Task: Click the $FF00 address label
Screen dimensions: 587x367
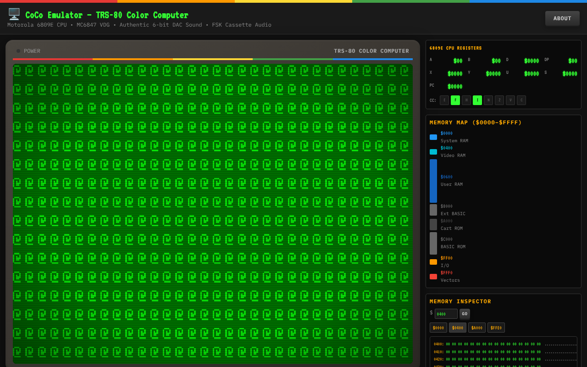Action: (x=447, y=258)
